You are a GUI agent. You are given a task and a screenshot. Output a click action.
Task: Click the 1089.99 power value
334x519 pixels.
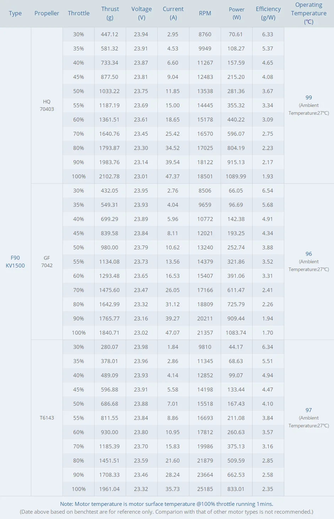point(236,177)
